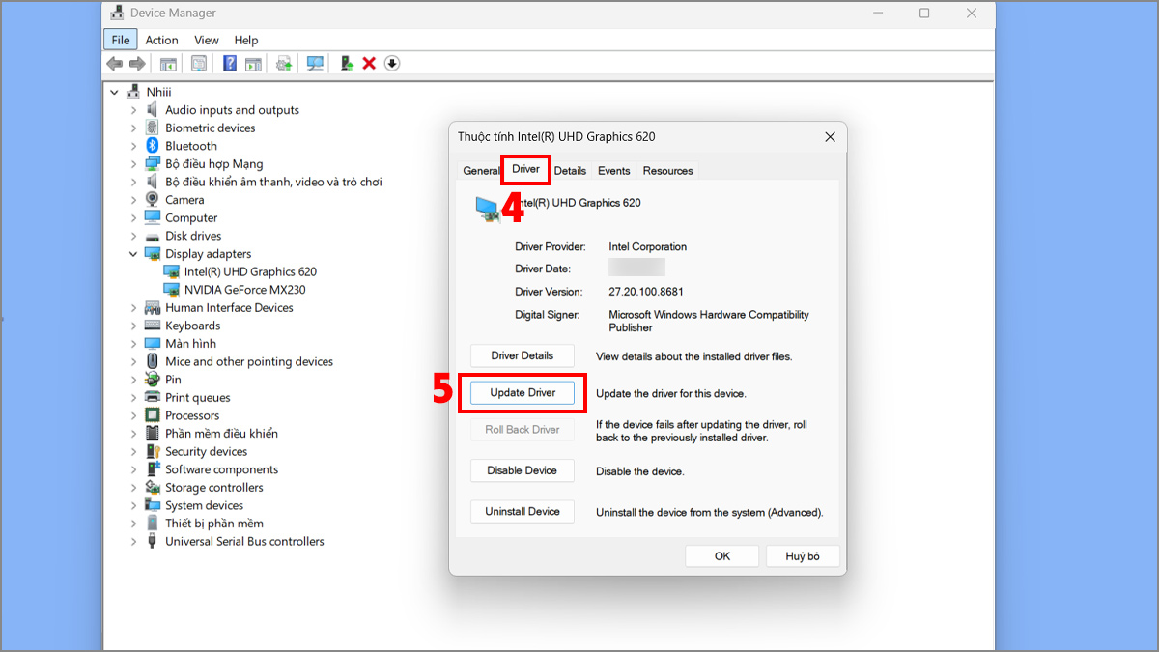Switch to the Resources tab
1159x652 pixels.
(668, 171)
